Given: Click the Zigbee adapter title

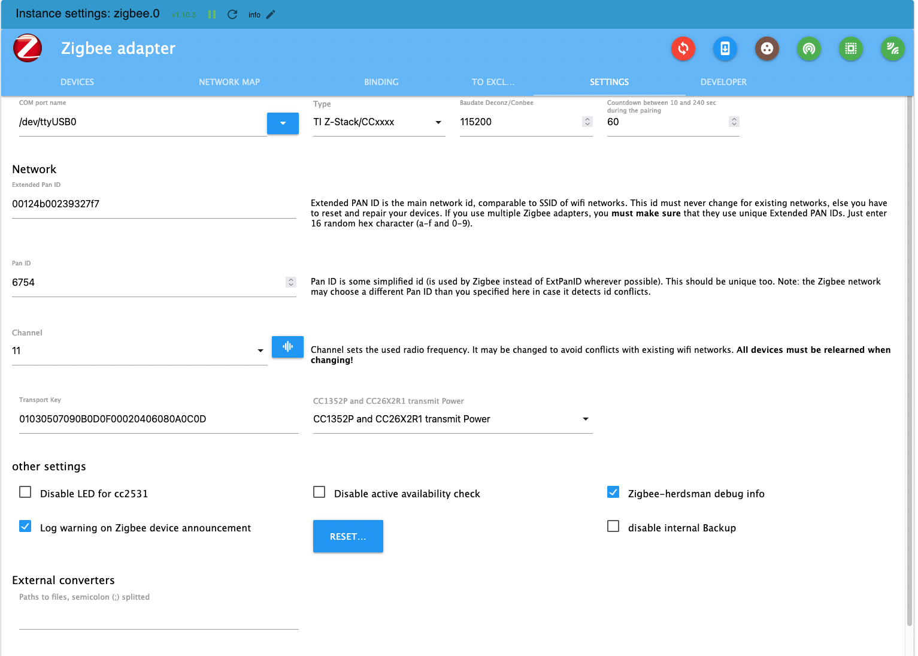Looking at the screenshot, I should (x=119, y=49).
